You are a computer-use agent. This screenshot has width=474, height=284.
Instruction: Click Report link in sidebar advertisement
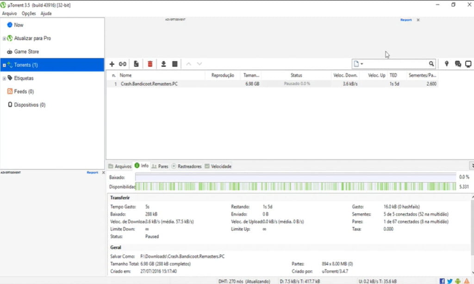(x=92, y=173)
